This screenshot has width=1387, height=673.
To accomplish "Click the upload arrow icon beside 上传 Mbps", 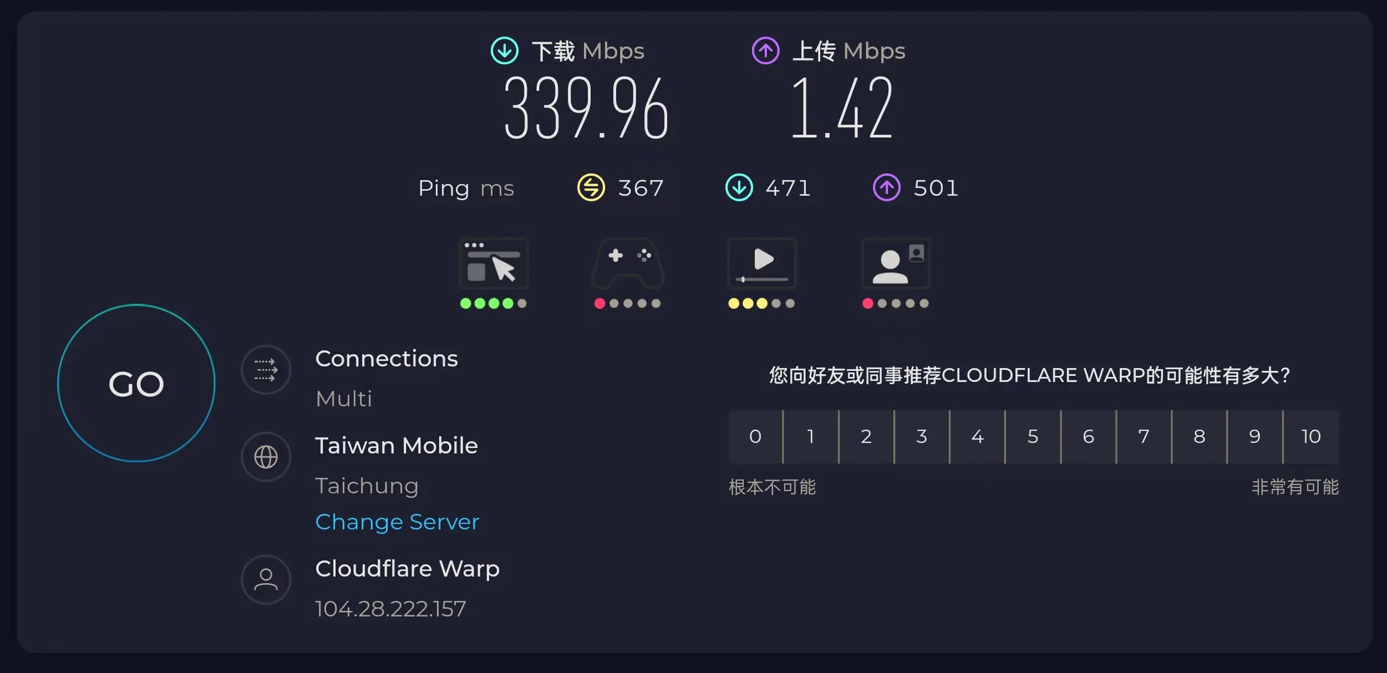I will [x=765, y=51].
